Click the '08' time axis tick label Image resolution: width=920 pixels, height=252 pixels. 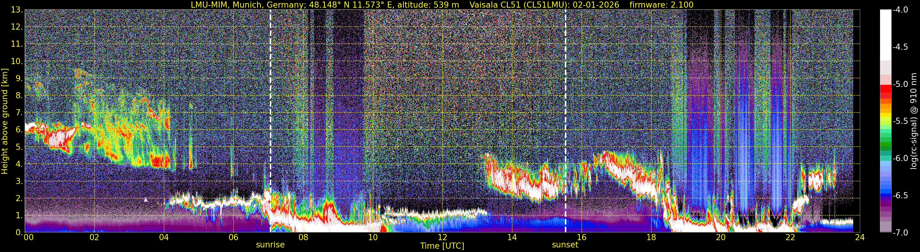[x=303, y=237]
